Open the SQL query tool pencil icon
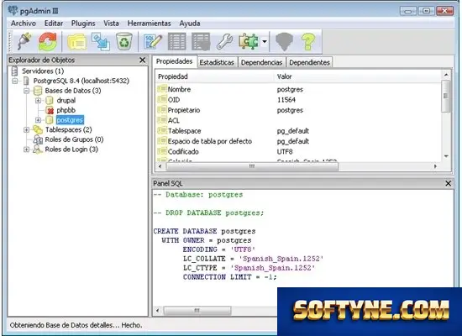Image resolution: width=462 pixels, height=336 pixels. coord(153,41)
